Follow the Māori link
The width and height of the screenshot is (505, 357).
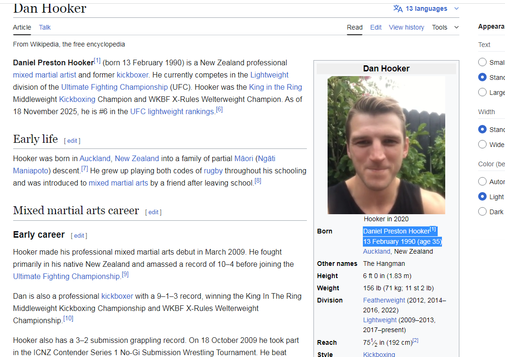(x=244, y=158)
